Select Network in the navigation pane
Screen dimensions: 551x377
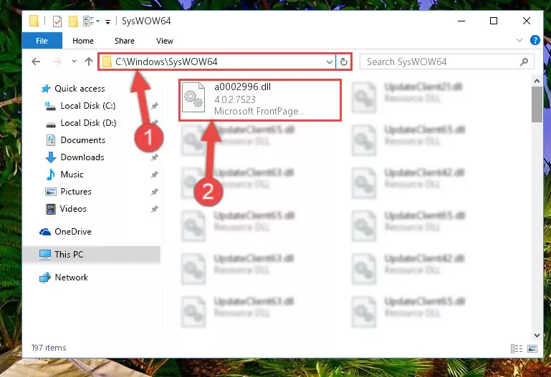(72, 278)
